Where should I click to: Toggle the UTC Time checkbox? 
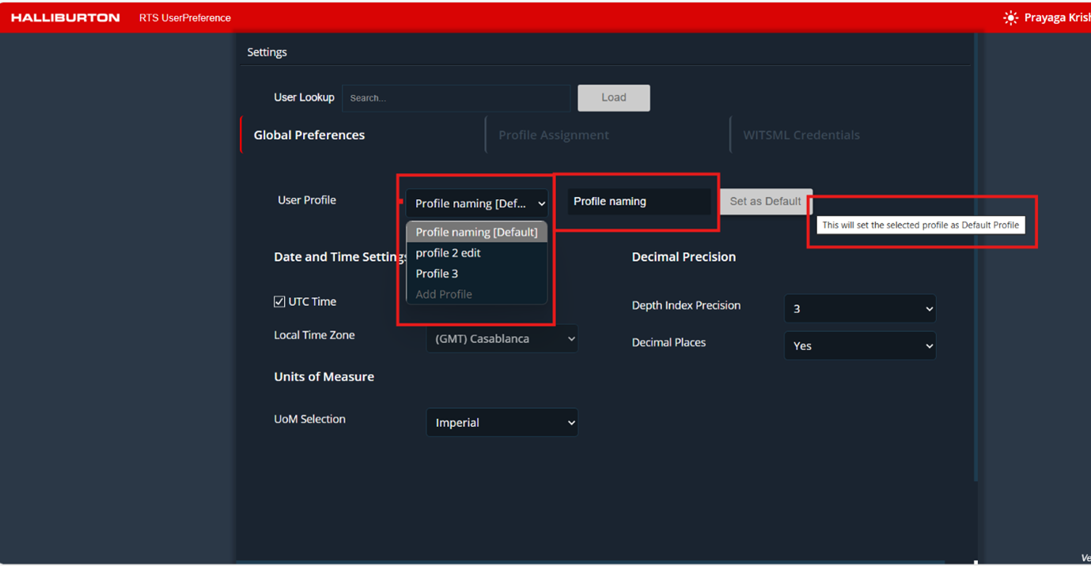point(279,301)
